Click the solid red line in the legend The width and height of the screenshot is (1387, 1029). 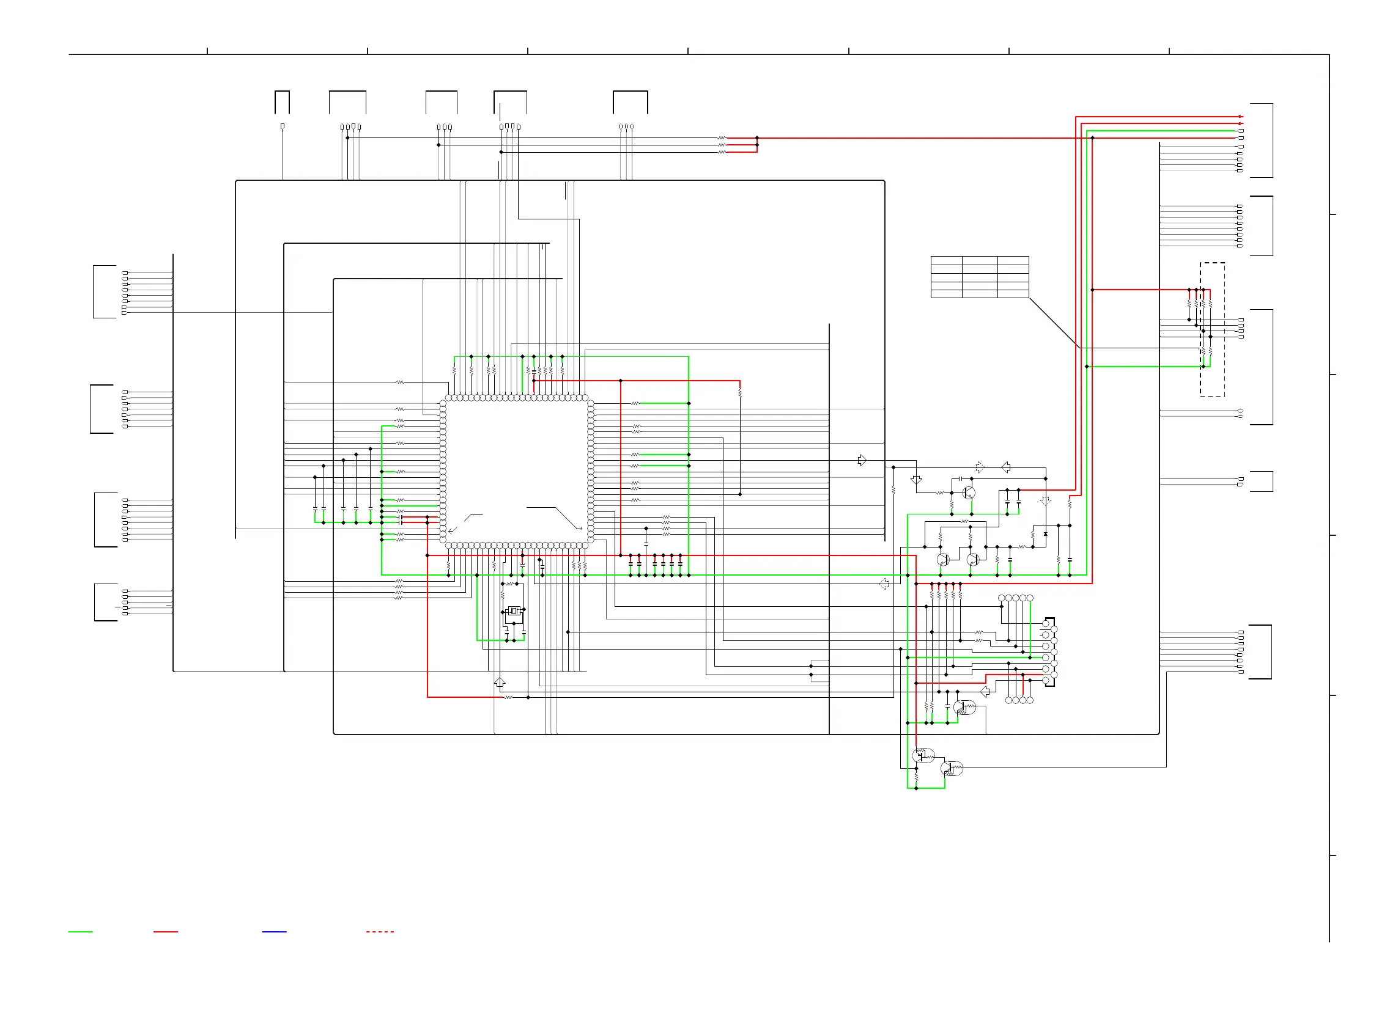click(x=166, y=932)
